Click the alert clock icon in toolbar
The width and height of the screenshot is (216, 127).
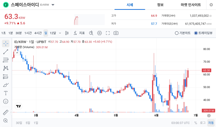[x=91, y=33]
